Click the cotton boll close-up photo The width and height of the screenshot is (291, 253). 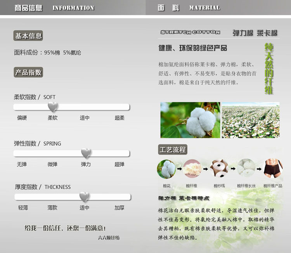[190, 120]
